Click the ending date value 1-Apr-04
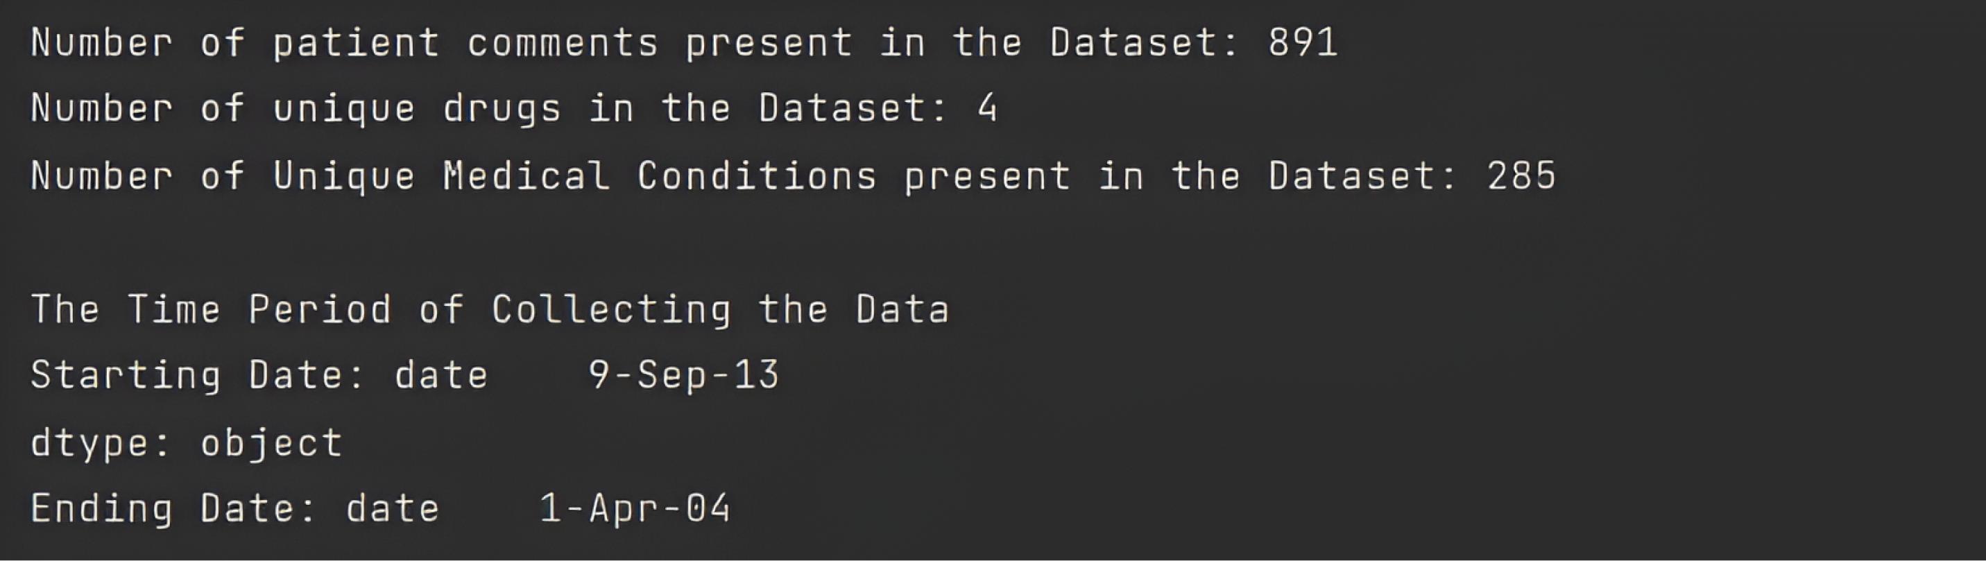 coord(635,508)
